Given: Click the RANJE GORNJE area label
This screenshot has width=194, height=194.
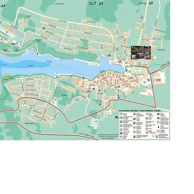Looking at the screenshot, I should (x=29, y=123).
